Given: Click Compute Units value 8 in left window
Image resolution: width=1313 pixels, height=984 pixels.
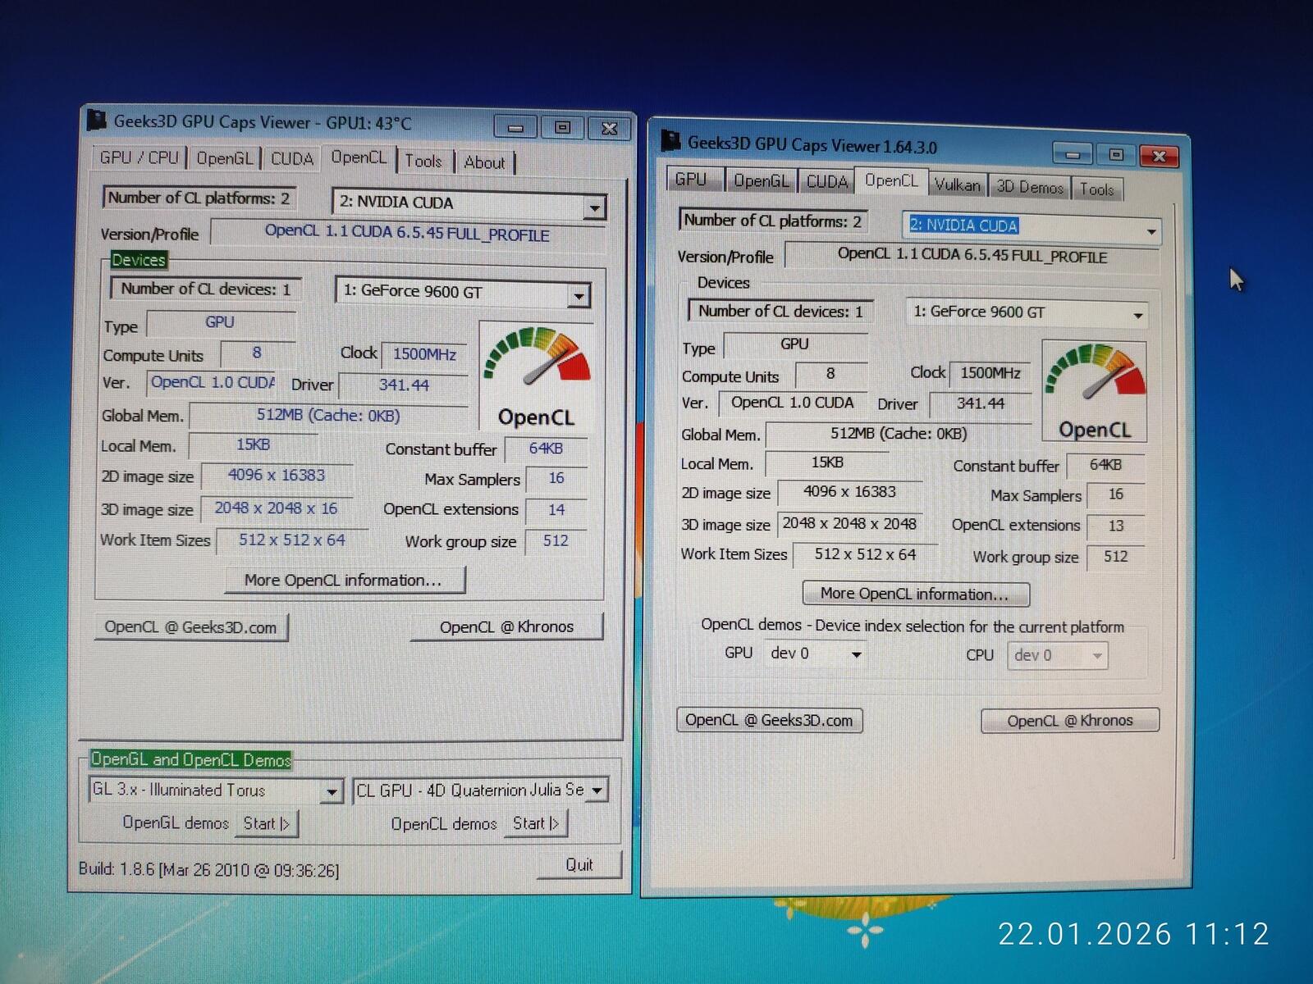Looking at the screenshot, I should (x=257, y=353).
